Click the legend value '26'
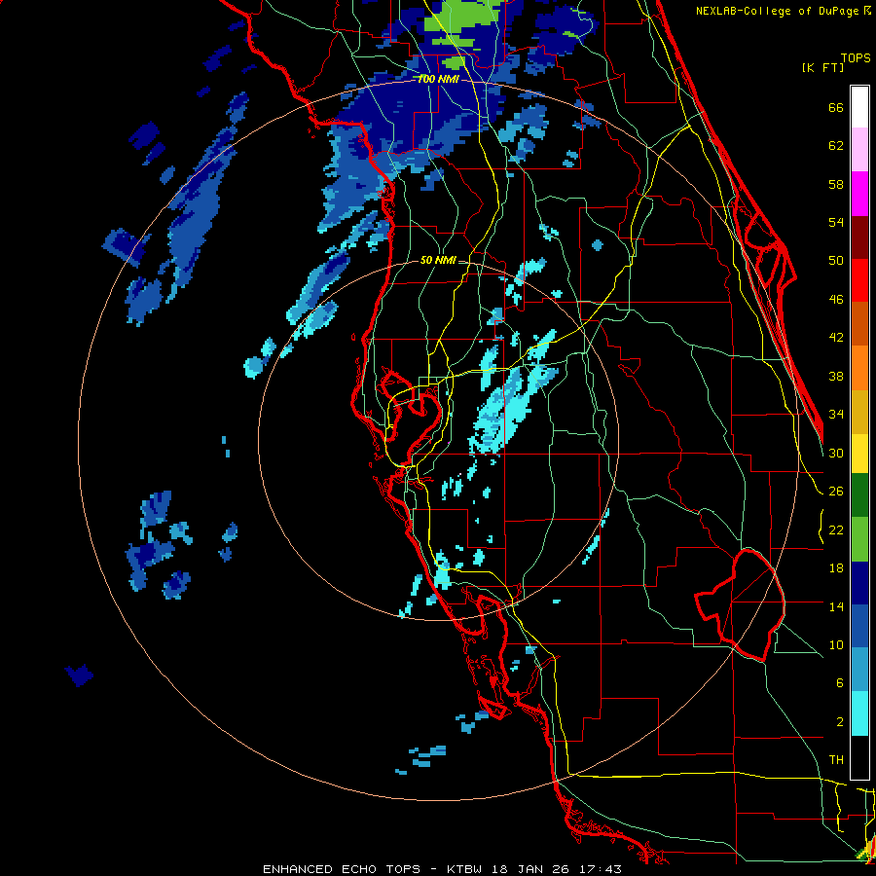 coord(836,492)
